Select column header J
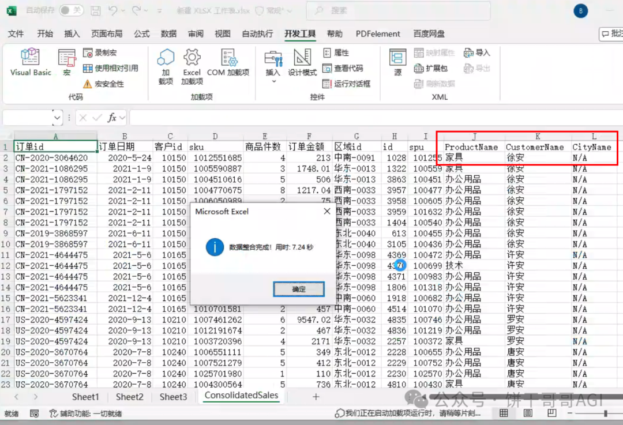 pos(474,136)
